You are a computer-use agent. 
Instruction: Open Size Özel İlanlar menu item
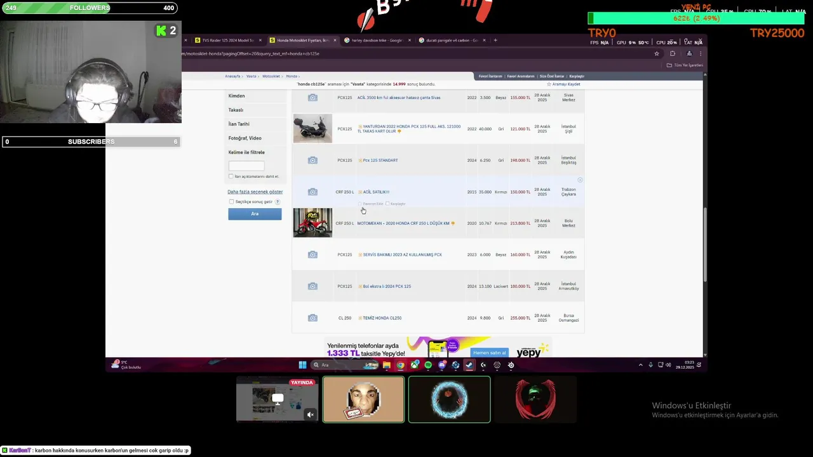point(552,76)
